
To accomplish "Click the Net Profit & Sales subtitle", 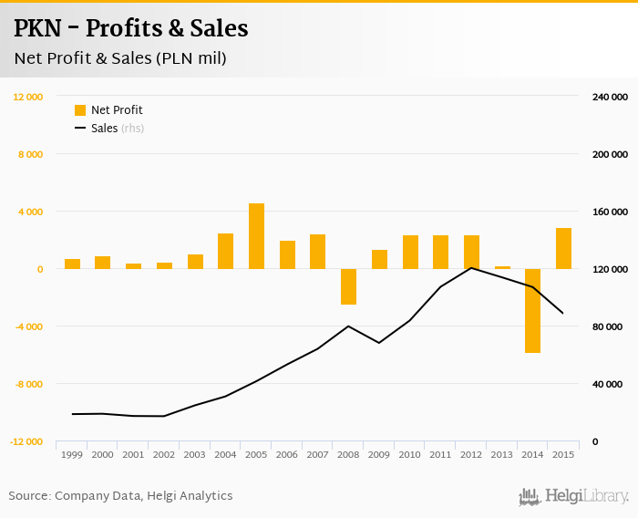I will (119, 58).
